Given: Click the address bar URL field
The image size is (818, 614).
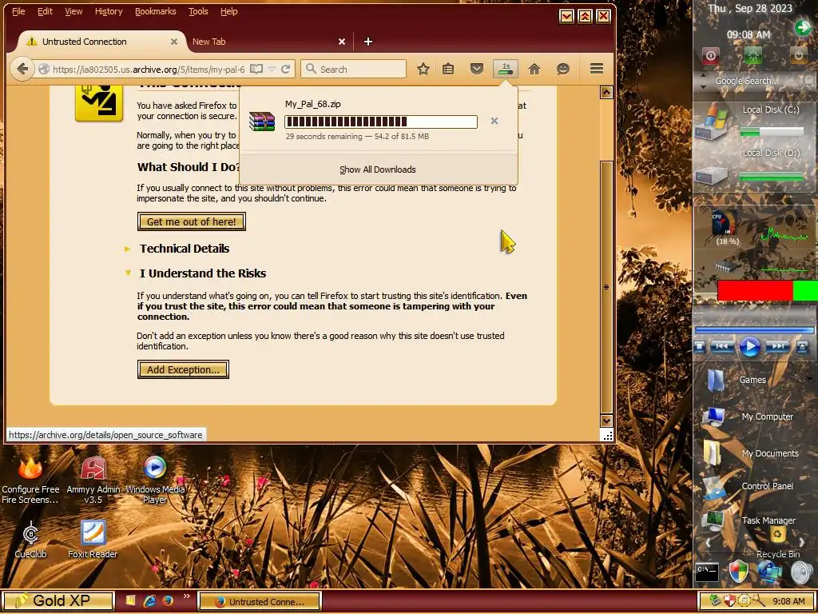Looking at the screenshot, I should [x=149, y=69].
